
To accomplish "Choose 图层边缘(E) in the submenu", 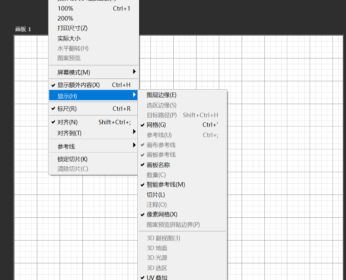I will click(x=183, y=95).
